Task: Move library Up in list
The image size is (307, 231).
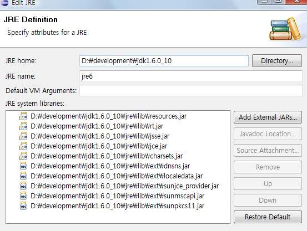Action: tap(268, 184)
